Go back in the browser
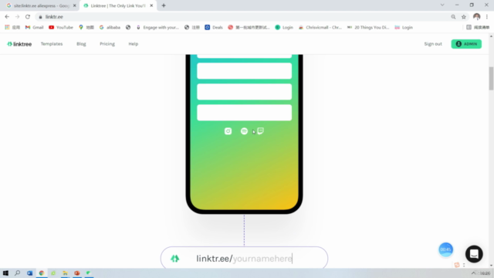 tap(7, 17)
